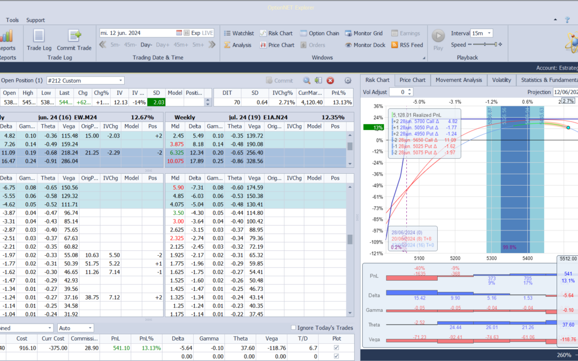This screenshot has height=361, width=578.
Task: Open the Support menu
Action: pos(35,20)
